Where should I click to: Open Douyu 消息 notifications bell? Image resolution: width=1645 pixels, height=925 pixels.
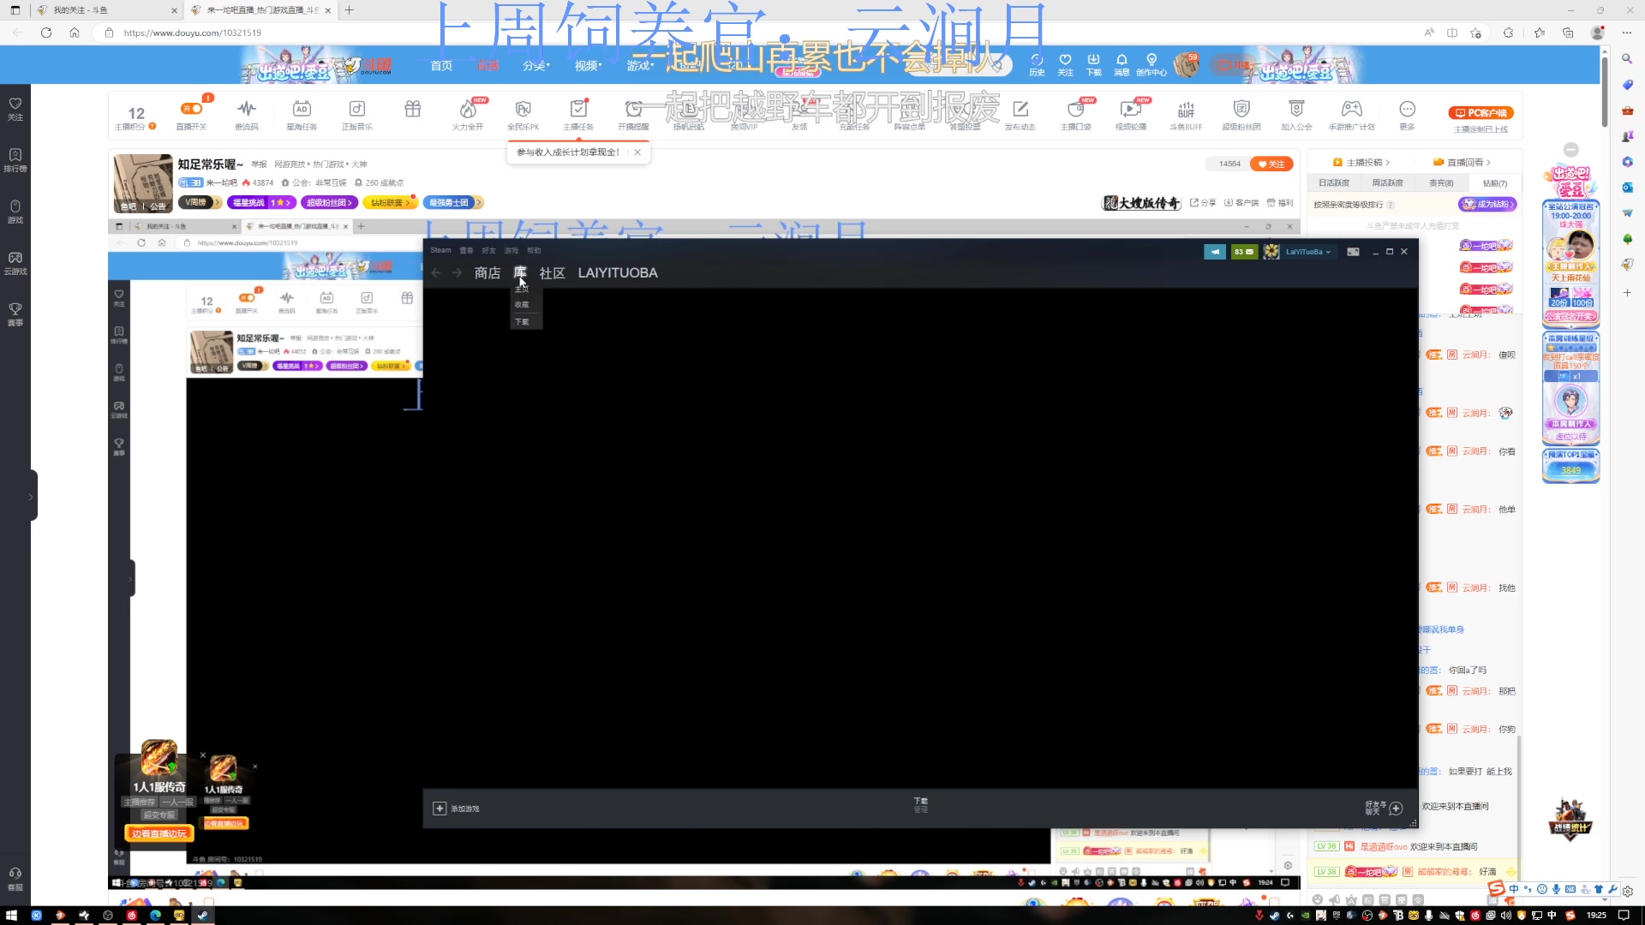(x=1122, y=65)
